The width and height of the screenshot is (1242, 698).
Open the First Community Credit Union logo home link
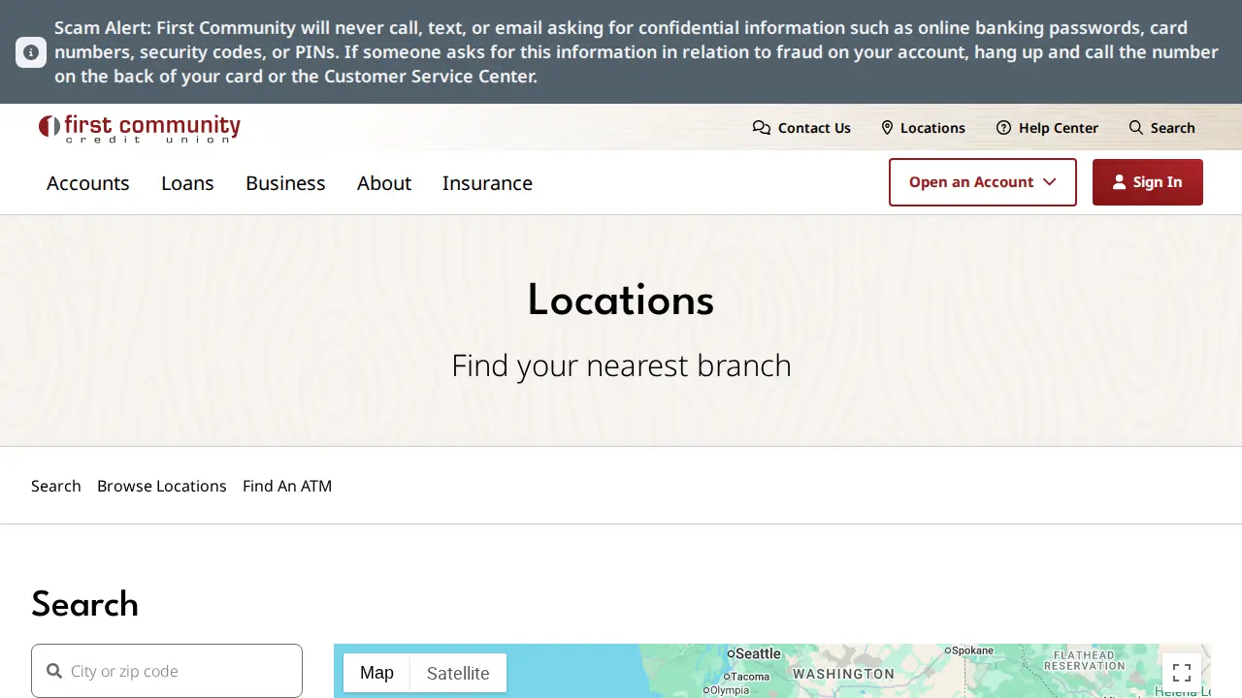point(140,128)
